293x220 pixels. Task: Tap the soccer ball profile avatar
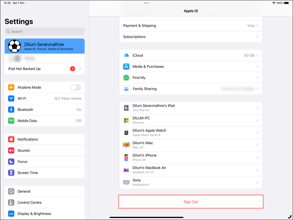point(15,46)
